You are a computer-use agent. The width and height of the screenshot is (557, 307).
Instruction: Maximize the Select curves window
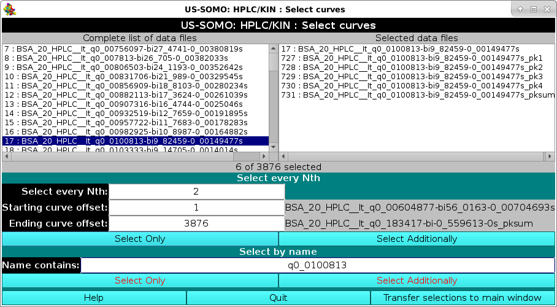tap(534, 10)
